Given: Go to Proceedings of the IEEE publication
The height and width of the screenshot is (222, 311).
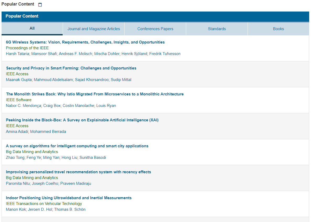Looking at the screenshot, I should pos(27,48).
